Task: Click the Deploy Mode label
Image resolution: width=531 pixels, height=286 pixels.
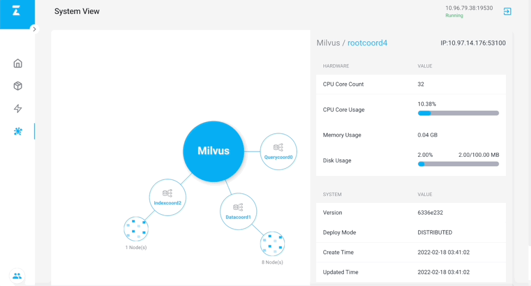Action: click(339, 232)
